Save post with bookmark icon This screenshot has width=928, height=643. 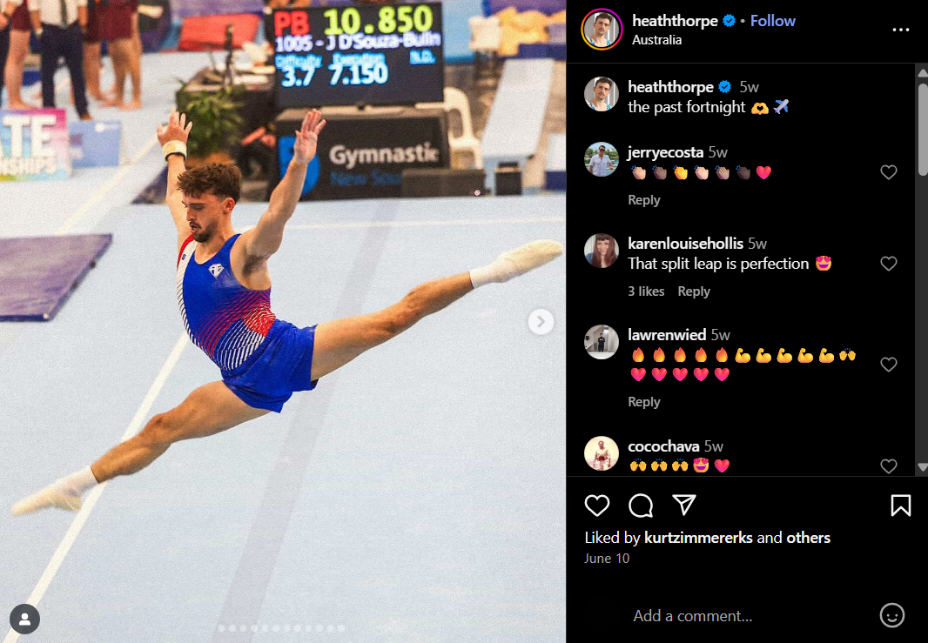[x=901, y=506]
